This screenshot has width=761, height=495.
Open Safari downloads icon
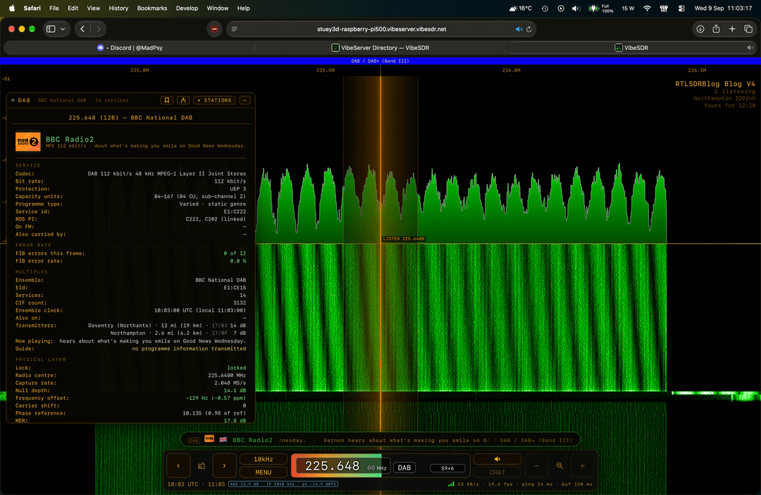point(700,29)
